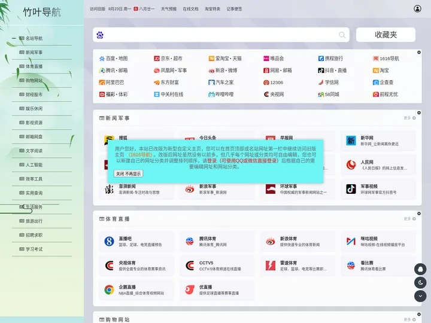Open 天气预报 in top bar

[x=169, y=9]
